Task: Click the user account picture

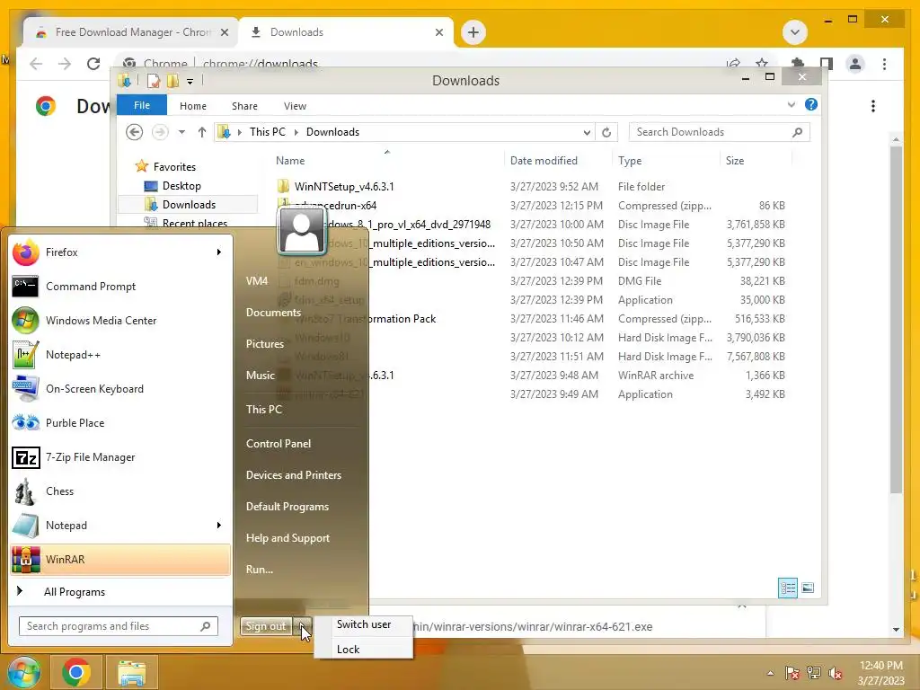Action: (302, 231)
